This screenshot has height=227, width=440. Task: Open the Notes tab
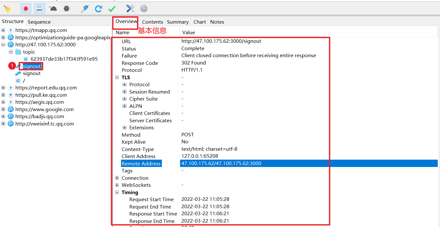click(x=217, y=22)
